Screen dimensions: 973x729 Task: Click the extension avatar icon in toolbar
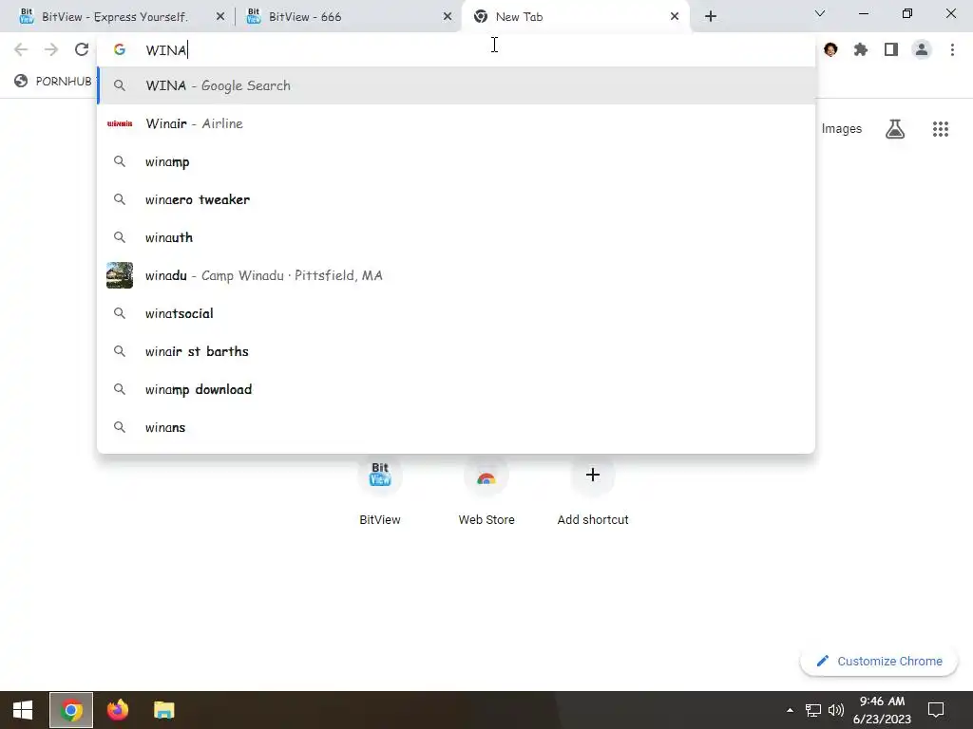830,49
